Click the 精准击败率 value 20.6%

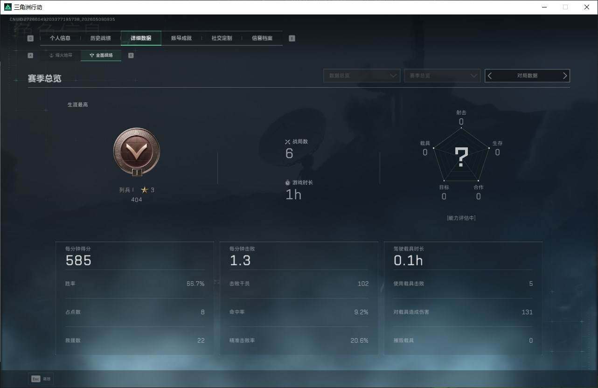tap(360, 340)
